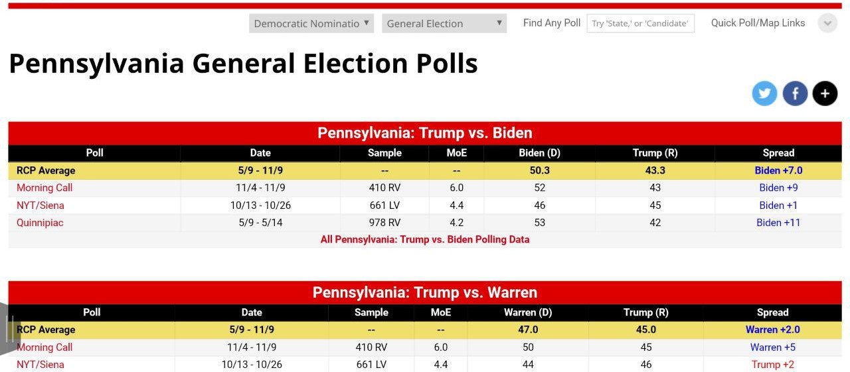
Task: Open All Pennsylvania Trump vs. Biden Polling Data
Action: tap(425, 239)
